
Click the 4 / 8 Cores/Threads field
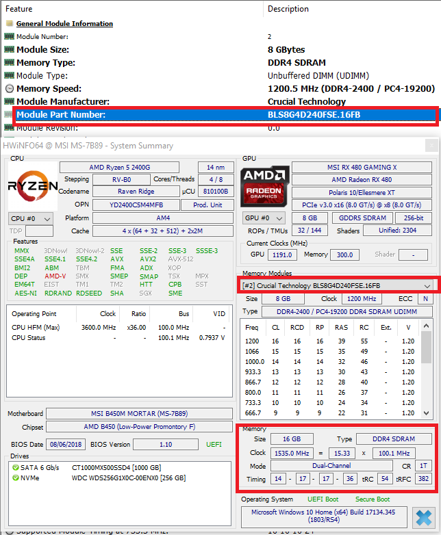click(216, 179)
